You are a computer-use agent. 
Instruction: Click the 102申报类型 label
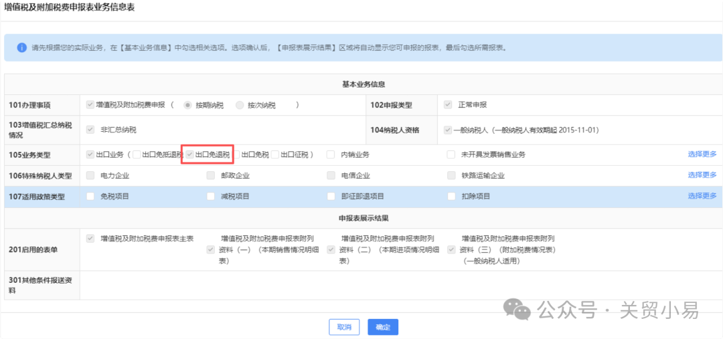pos(392,105)
